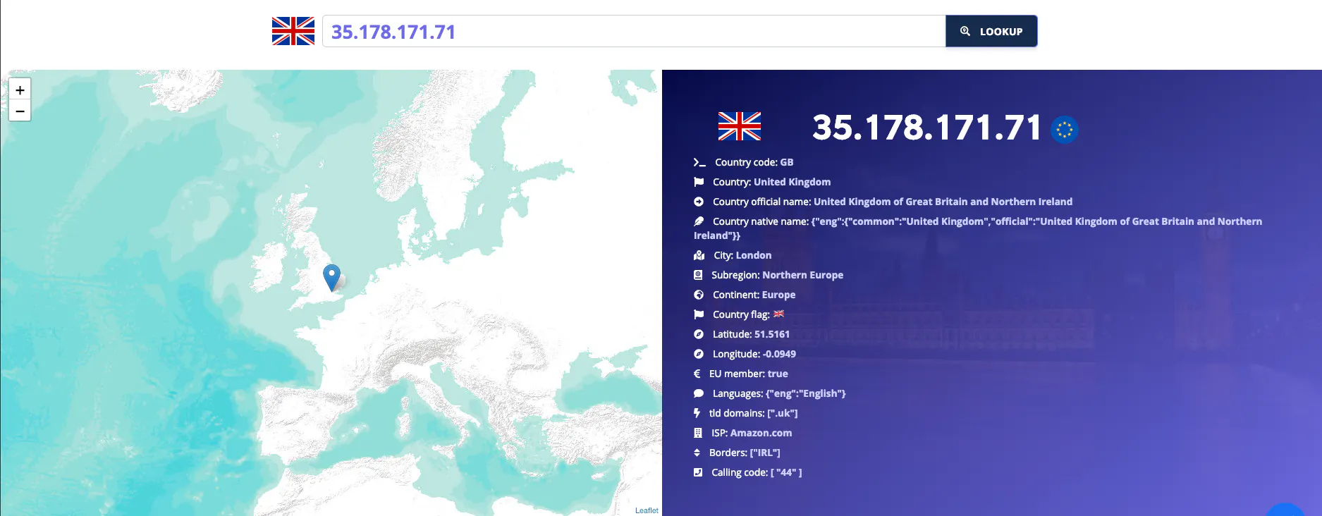Select the large 35.178.171.71 heading
The height and width of the screenshot is (516, 1322).
point(926,128)
